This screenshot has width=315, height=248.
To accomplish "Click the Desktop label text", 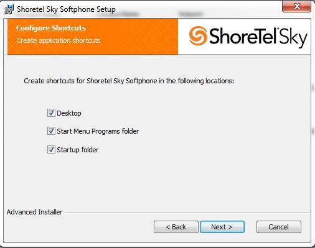I will tap(69, 113).
